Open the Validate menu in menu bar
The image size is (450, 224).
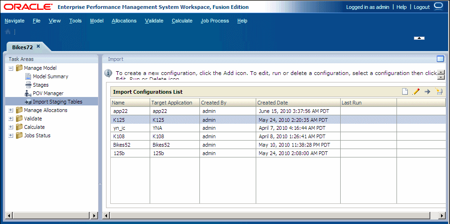[154, 21]
